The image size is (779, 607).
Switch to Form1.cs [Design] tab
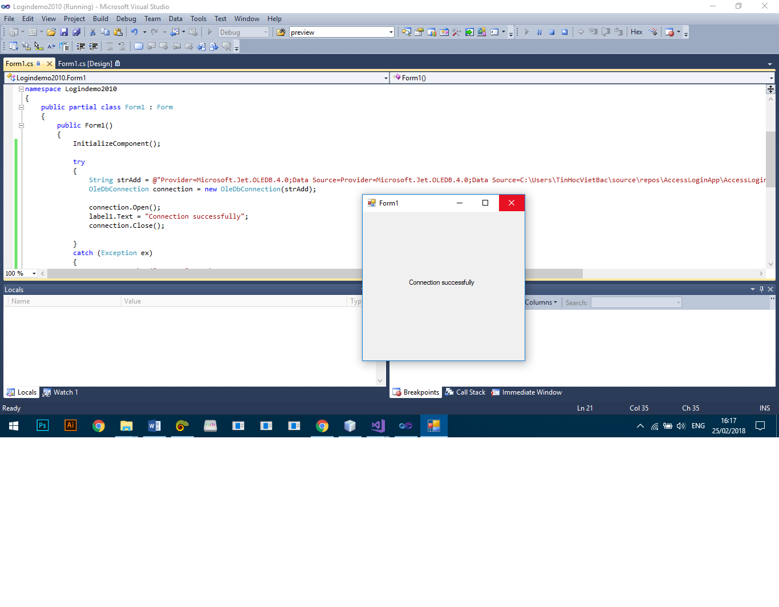click(x=86, y=64)
